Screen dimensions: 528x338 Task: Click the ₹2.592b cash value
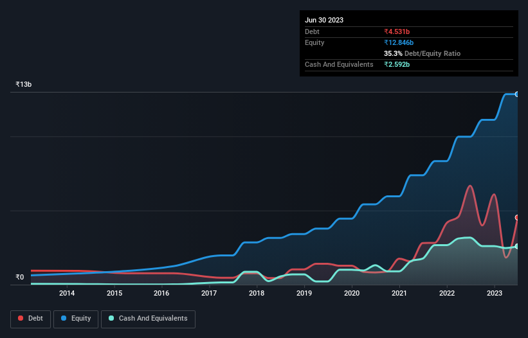click(x=397, y=64)
